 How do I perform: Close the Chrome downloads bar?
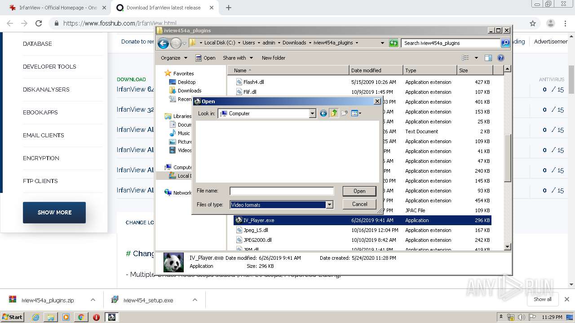click(x=566, y=299)
